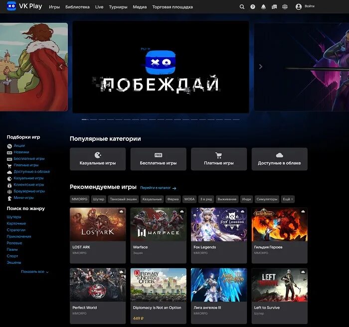Click the Новинки NEW badge icon
Screen dimensions: 349x327
tap(9, 153)
